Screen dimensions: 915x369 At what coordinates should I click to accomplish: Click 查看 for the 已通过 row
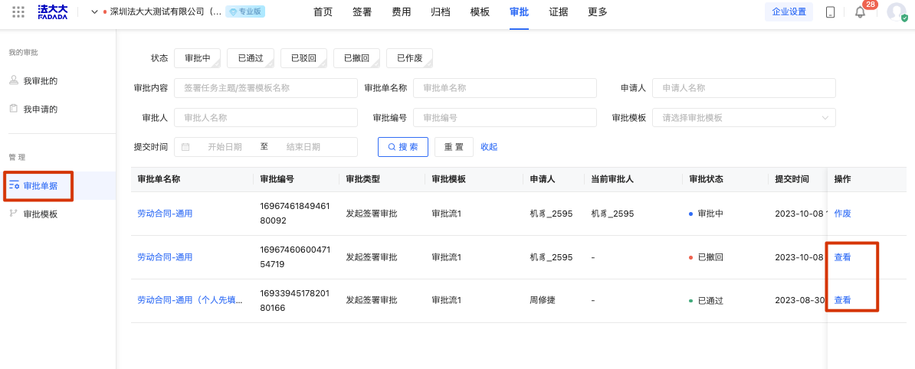click(x=843, y=300)
